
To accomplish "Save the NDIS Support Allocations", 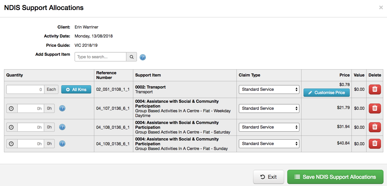I will 335,177.
